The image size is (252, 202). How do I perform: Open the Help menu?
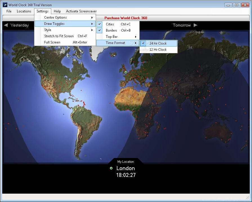coord(57,11)
